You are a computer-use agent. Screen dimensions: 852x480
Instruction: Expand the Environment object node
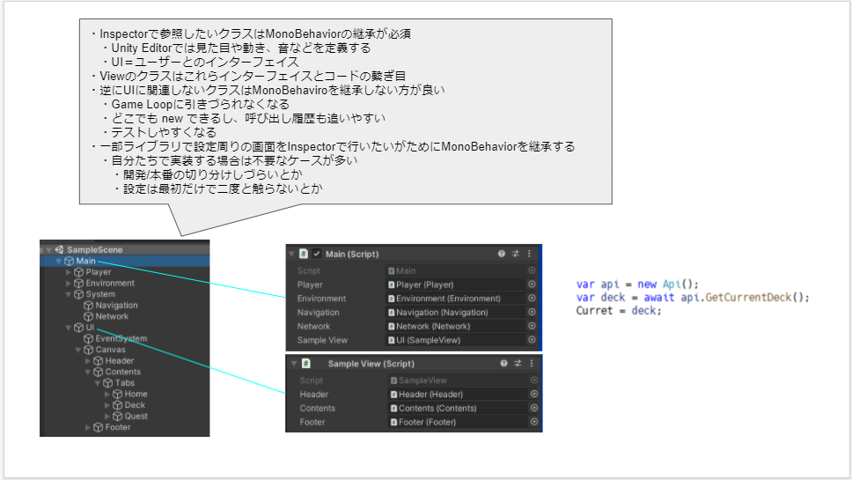(x=68, y=284)
